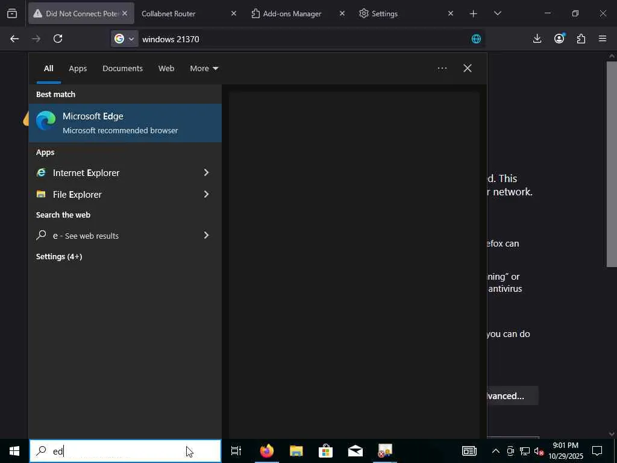617x463 pixels.
Task: Filter search results by Web
Action: (x=166, y=69)
